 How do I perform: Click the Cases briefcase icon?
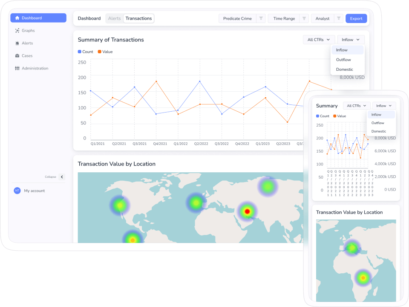[17, 56]
